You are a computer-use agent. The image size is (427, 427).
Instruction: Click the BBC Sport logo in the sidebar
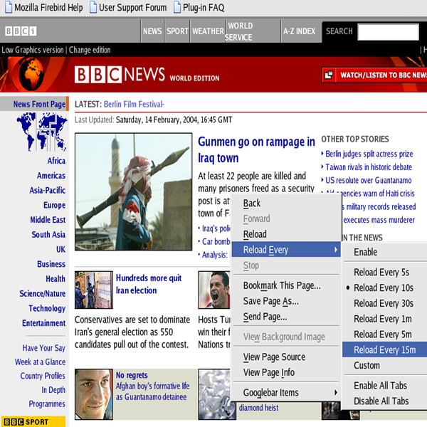[x=33, y=421]
